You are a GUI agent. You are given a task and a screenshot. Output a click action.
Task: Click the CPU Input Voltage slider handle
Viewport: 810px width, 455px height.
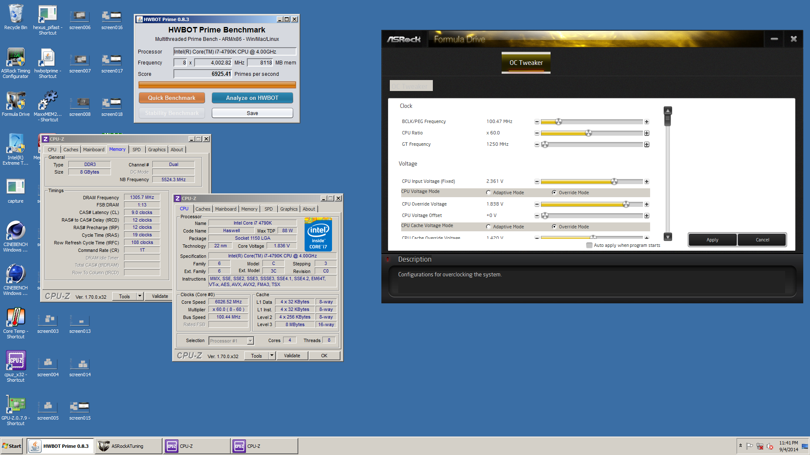click(614, 182)
